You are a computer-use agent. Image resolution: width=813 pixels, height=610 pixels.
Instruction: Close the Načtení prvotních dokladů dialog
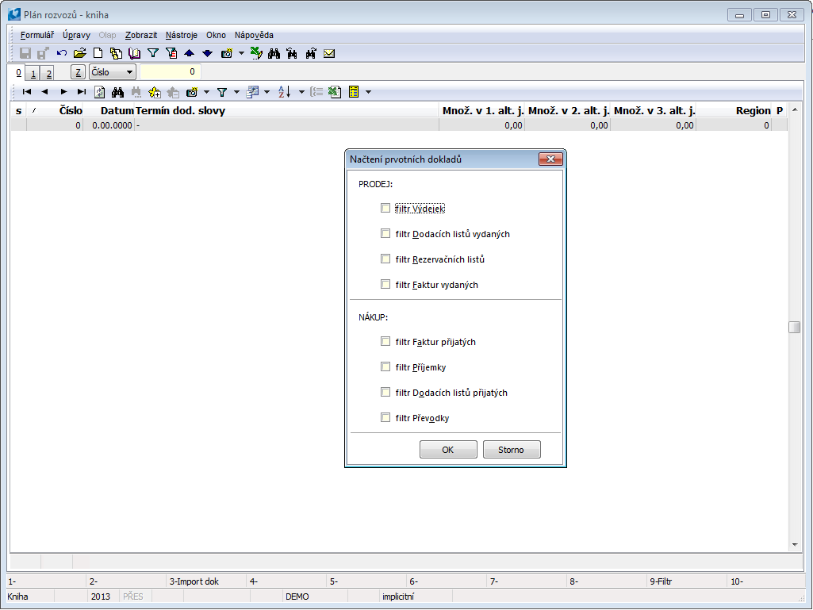click(550, 159)
